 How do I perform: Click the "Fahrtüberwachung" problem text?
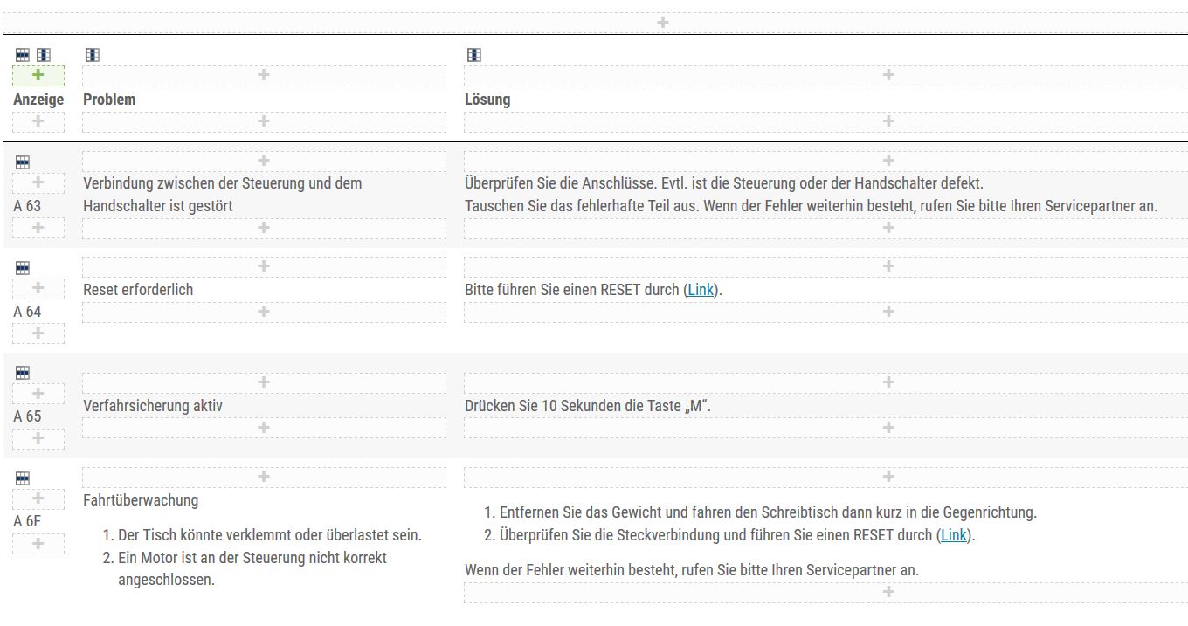tap(141, 500)
